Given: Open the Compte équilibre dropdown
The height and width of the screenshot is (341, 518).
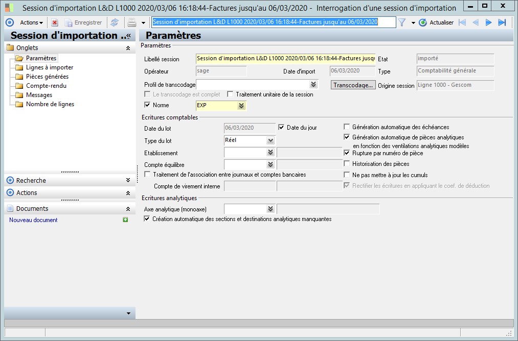Looking at the screenshot, I should click(x=271, y=164).
